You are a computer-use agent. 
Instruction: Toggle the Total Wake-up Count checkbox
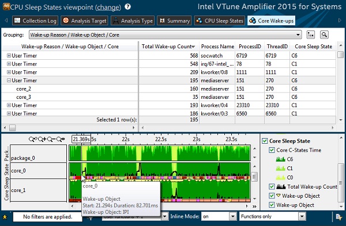coord(272,187)
